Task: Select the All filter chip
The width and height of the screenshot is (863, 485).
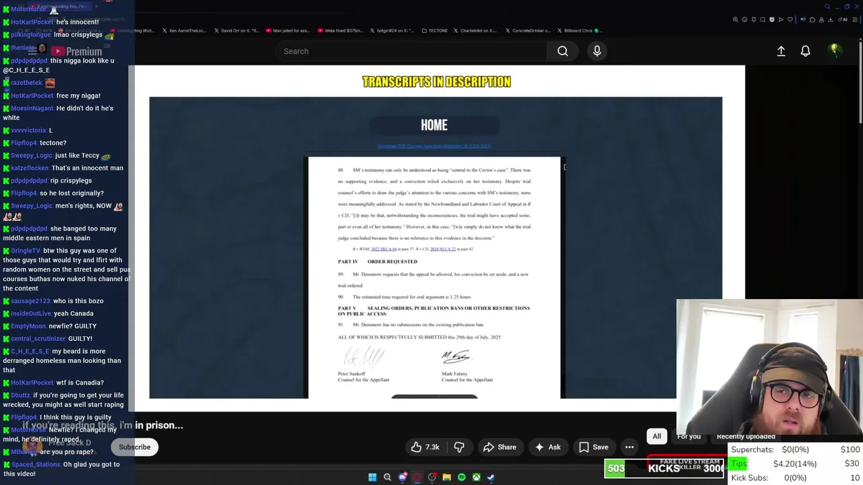Action: pyautogui.click(x=657, y=437)
